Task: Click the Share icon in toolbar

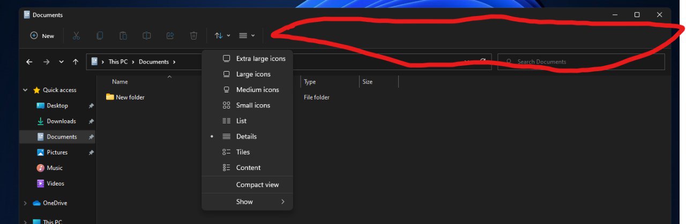Action: [170, 36]
